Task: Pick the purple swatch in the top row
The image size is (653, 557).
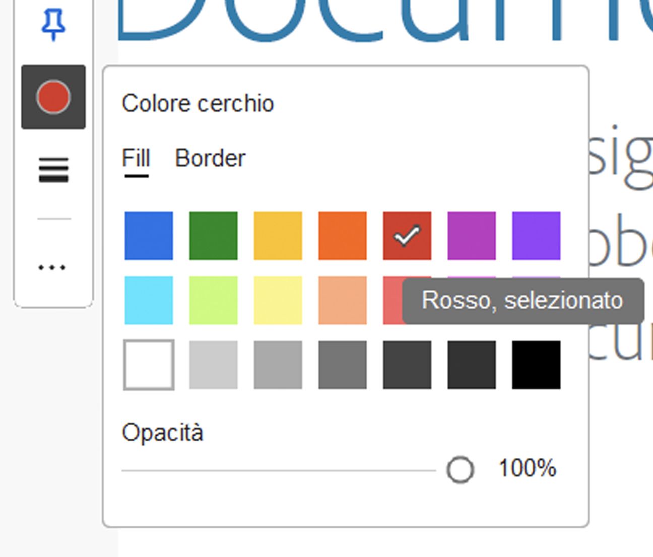Action: tap(536, 236)
